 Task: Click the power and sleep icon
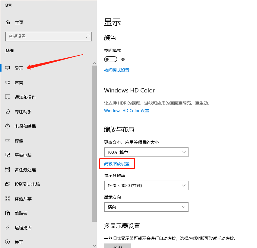point(8,126)
